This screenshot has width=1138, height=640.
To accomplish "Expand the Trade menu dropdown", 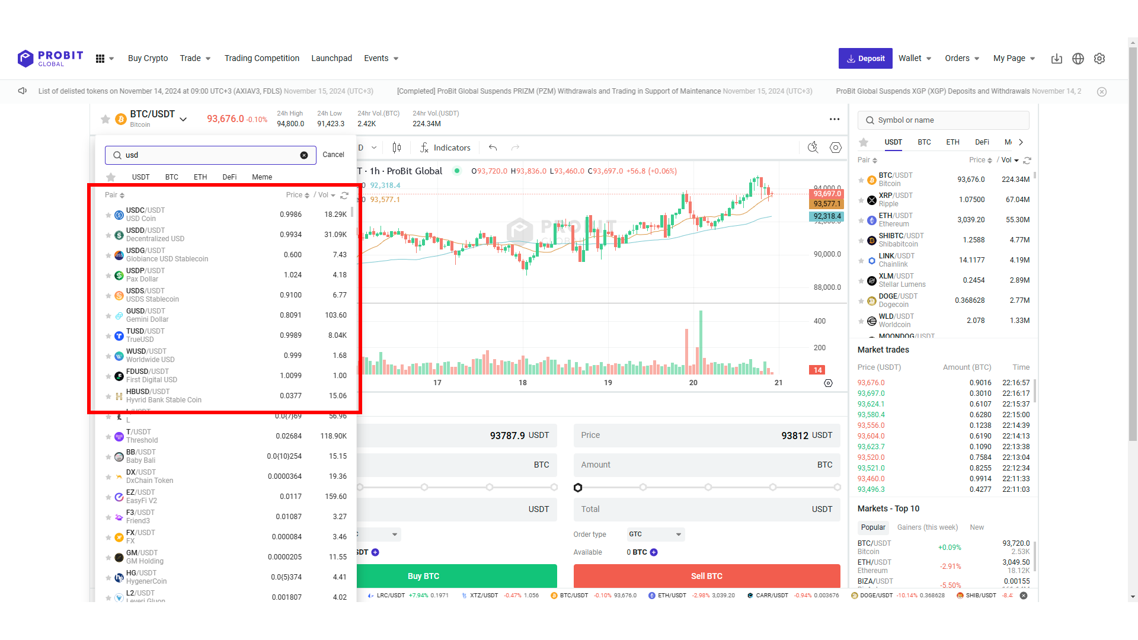I will pyautogui.click(x=195, y=58).
